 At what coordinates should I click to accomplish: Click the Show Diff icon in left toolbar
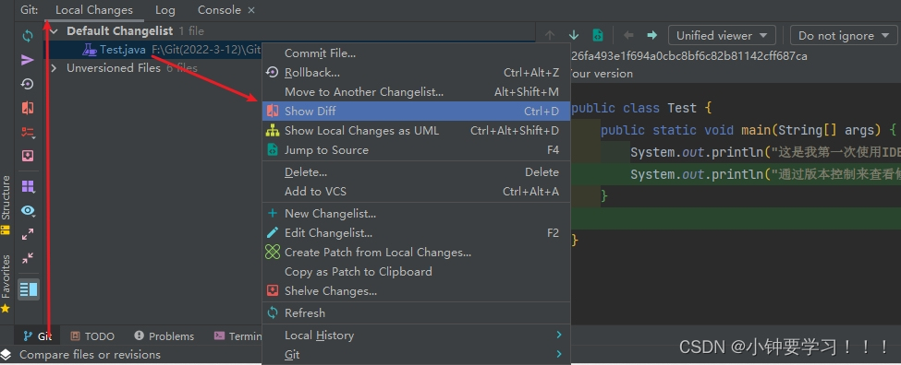pyautogui.click(x=28, y=108)
